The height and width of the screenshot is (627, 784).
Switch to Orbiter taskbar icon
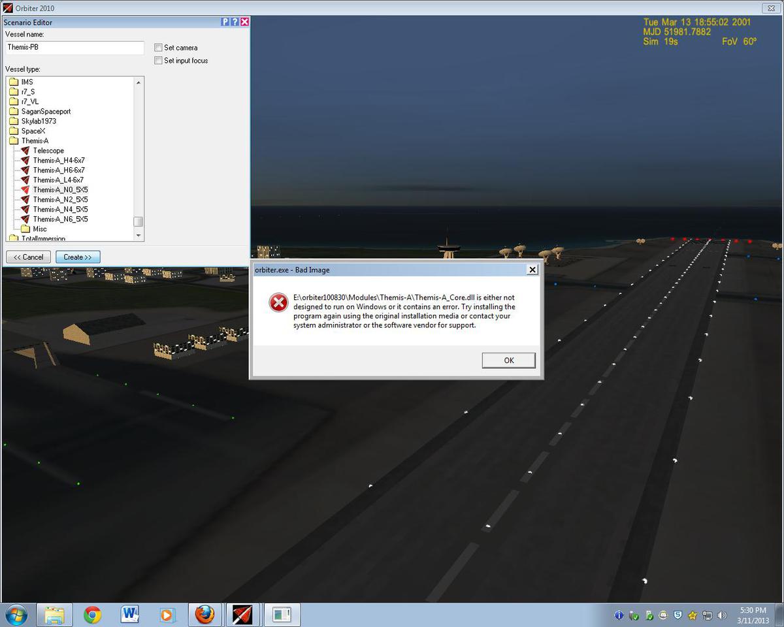point(242,615)
